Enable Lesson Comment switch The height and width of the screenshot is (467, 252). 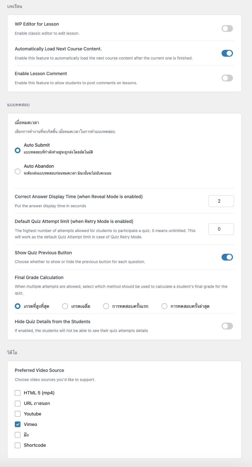(x=227, y=78)
